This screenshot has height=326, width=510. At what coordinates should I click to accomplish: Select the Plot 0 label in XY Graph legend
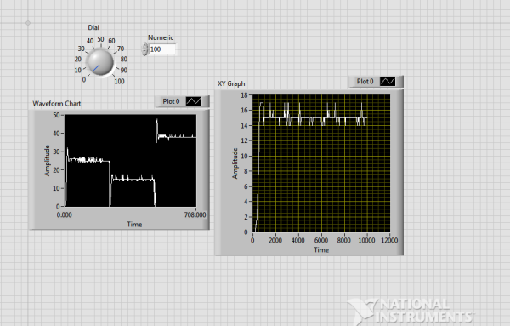coord(365,82)
